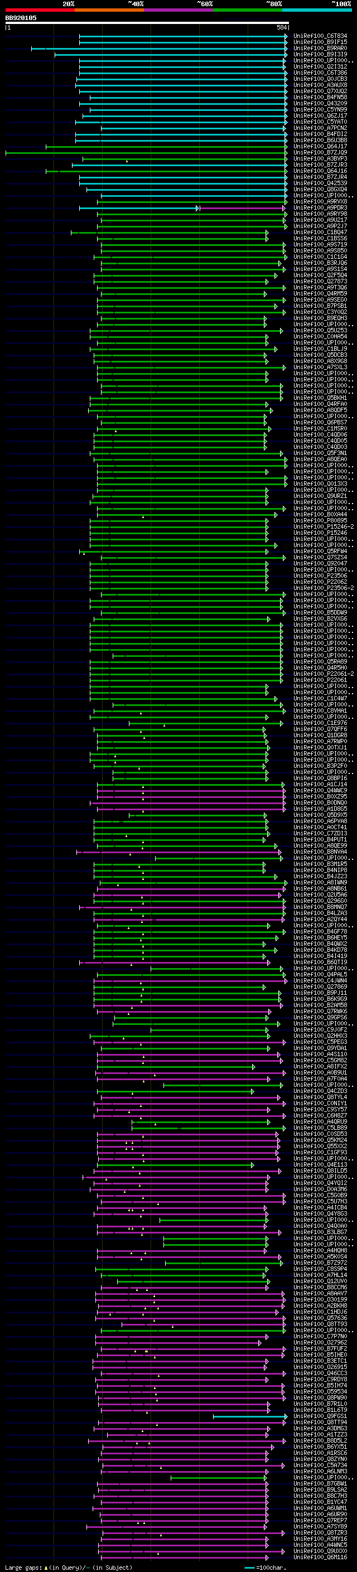Click UniRef100_Q8GXQ4 hit
This screenshot has height=1572, width=357.
tap(320, 189)
